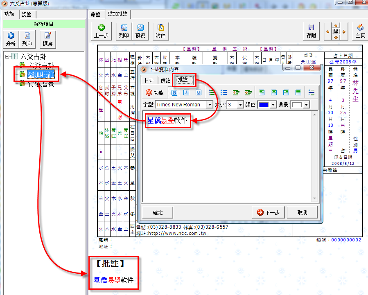Apply numbered list formatting

[x=212, y=92]
